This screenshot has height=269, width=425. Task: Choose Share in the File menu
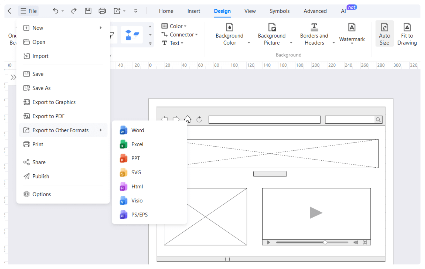click(63, 162)
